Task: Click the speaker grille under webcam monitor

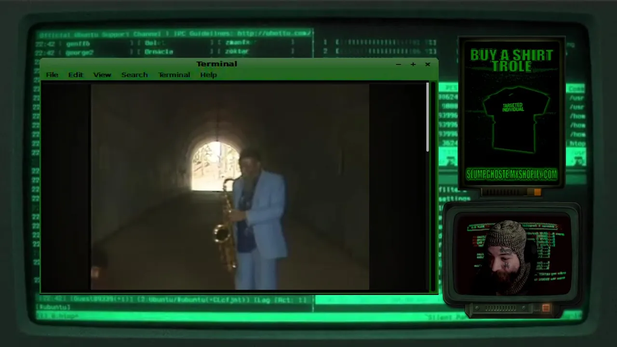Action: (500, 308)
